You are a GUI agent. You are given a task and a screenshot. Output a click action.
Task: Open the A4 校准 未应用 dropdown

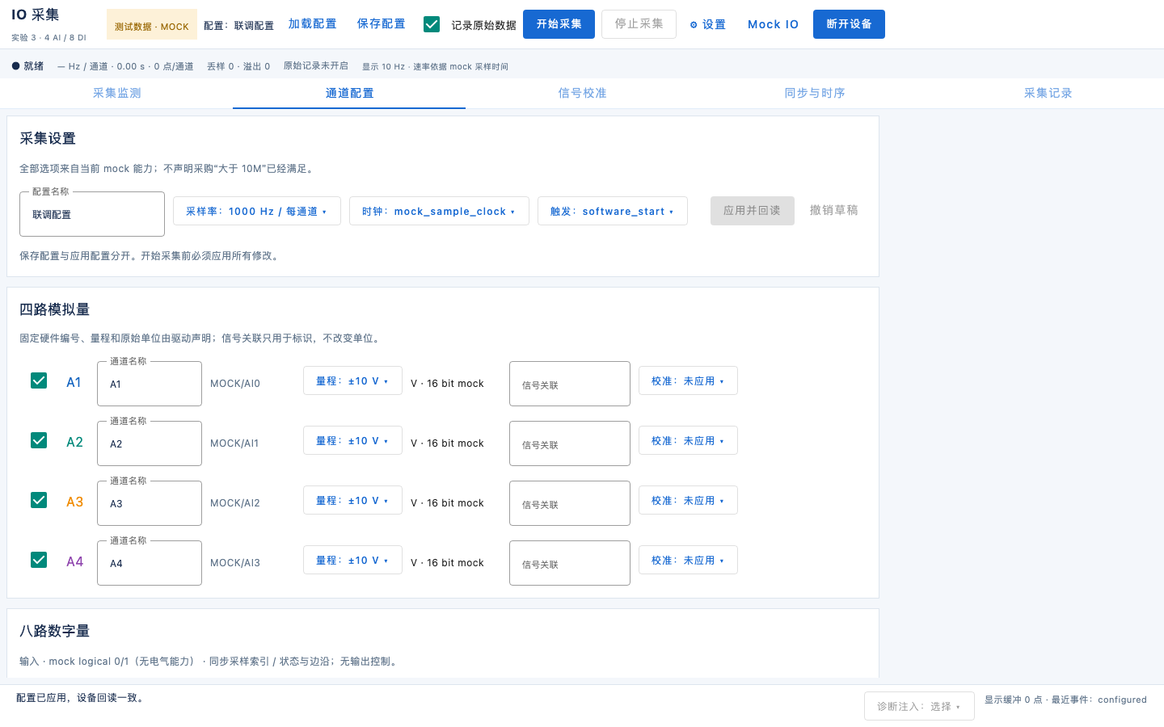(x=688, y=560)
